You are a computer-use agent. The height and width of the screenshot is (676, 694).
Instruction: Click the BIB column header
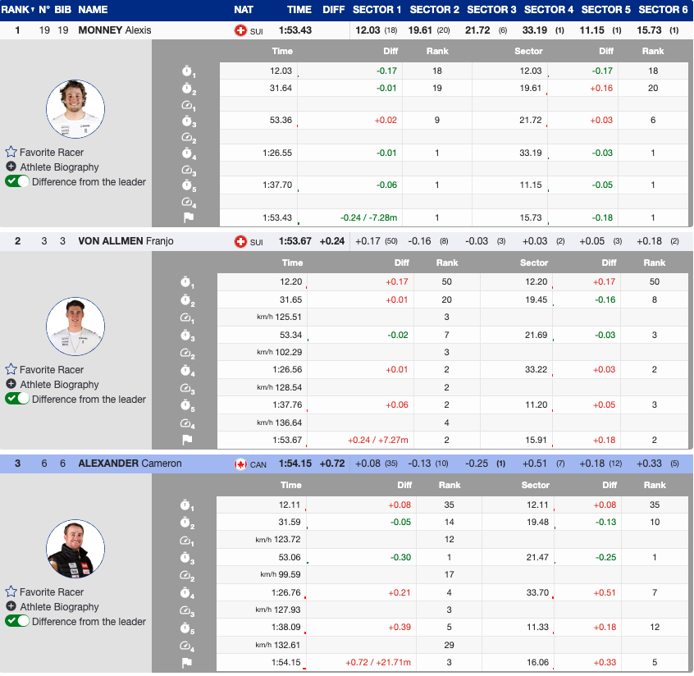[x=63, y=10]
